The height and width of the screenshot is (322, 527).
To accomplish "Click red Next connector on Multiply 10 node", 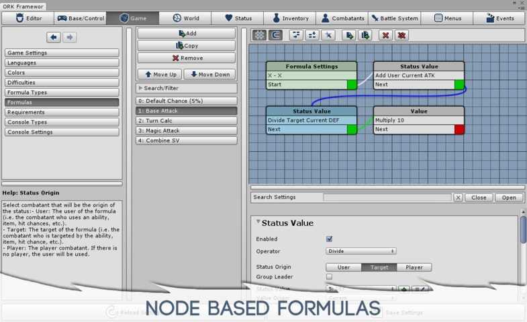I will pyautogui.click(x=459, y=129).
